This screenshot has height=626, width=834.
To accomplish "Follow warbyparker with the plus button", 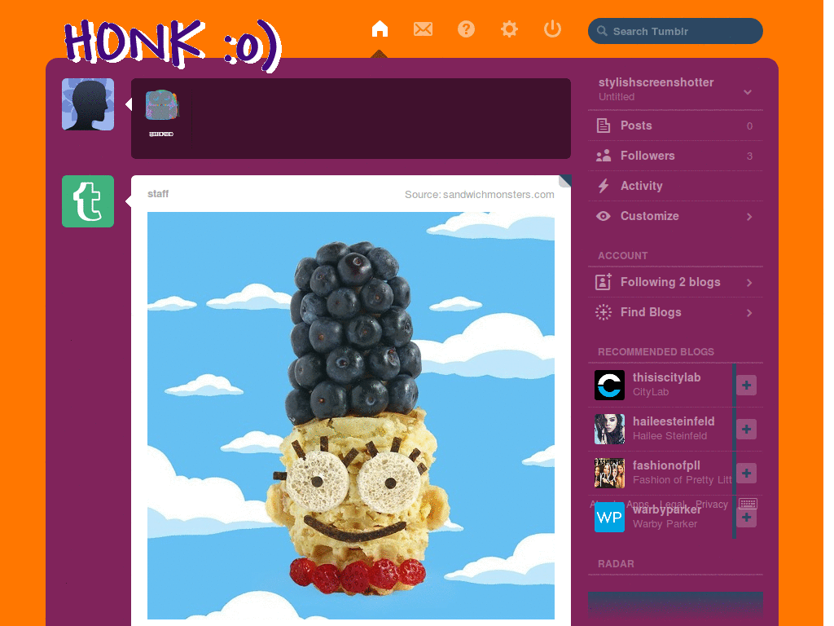I will 746,518.
